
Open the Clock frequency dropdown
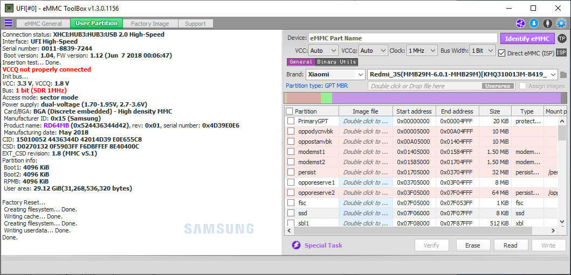pos(422,51)
